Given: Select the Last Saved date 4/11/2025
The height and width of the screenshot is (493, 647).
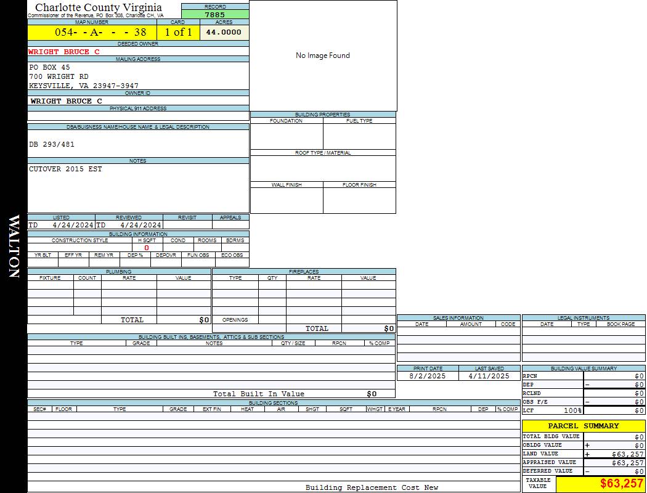Looking at the screenshot, I should pyautogui.click(x=489, y=376).
